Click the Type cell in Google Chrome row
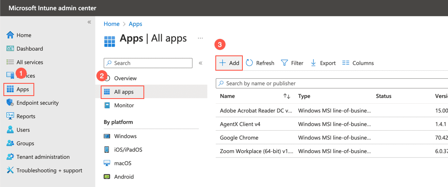 click(334, 137)
